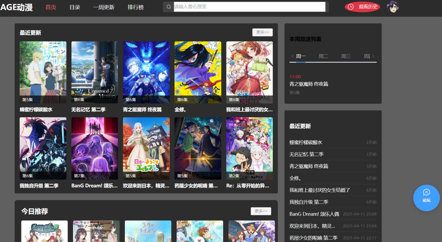Image resolution: width=442 pixels, height=242 pixels.
Task: Select the 周二 schedule tab
Action: [323, 56]
